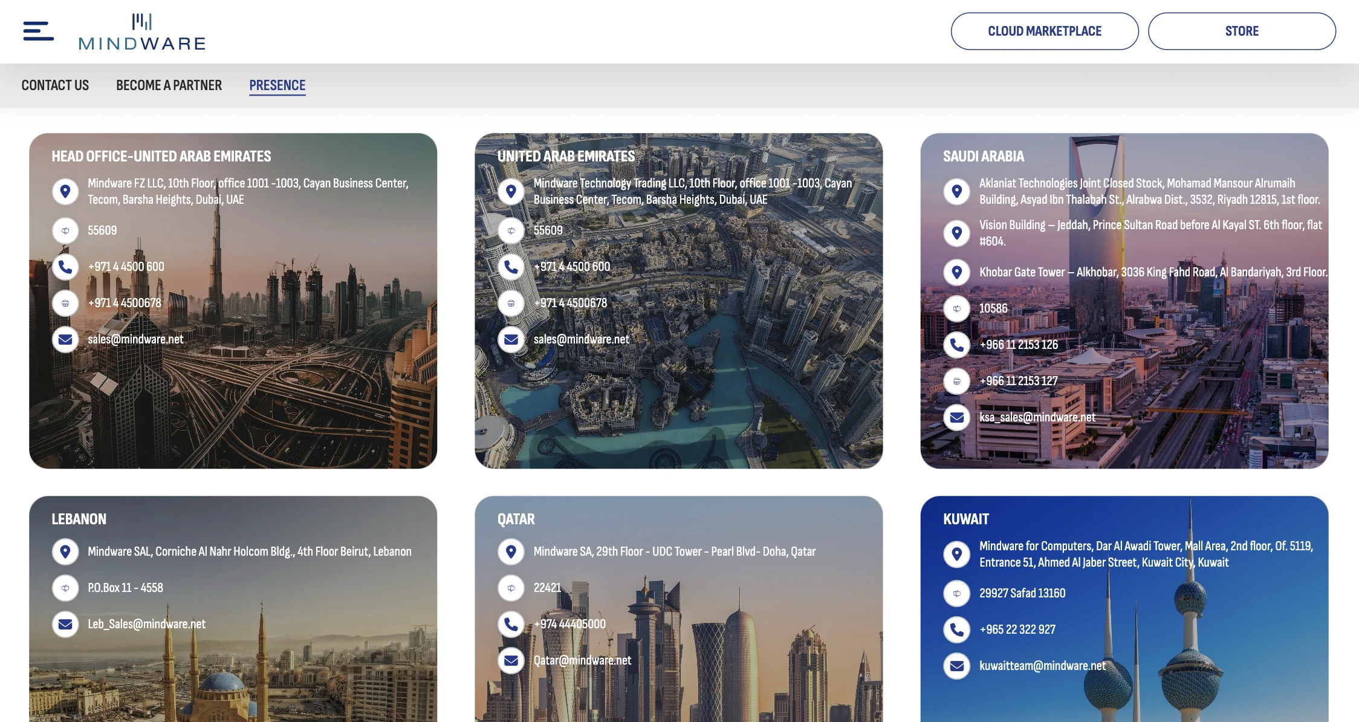
Task: Open the Become a Partner tab
Action: pyautogui.click(x=169, y=85)
